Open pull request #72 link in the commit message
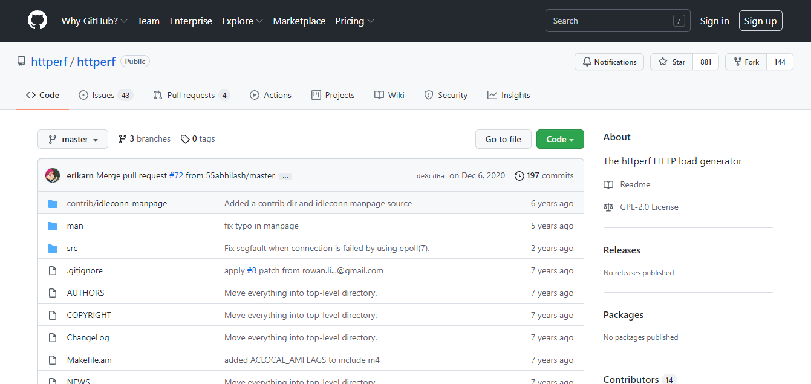Screen dimensions: 811x384 (x=176, y=175)
